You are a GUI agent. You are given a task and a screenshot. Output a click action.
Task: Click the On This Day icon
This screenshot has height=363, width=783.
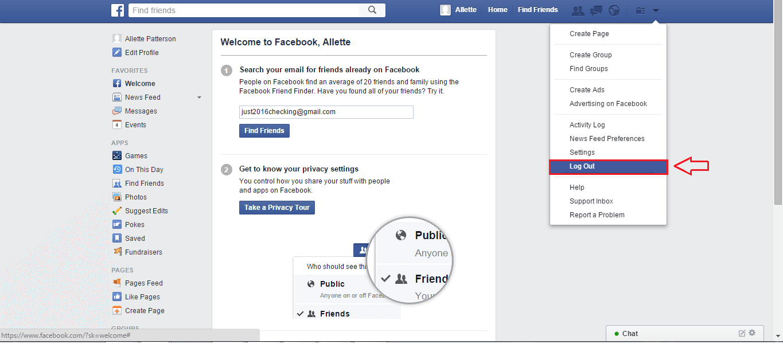coord(117,170)
